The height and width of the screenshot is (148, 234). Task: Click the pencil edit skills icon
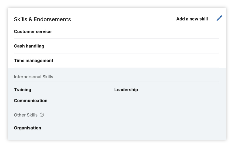click(x=219, y=18)
